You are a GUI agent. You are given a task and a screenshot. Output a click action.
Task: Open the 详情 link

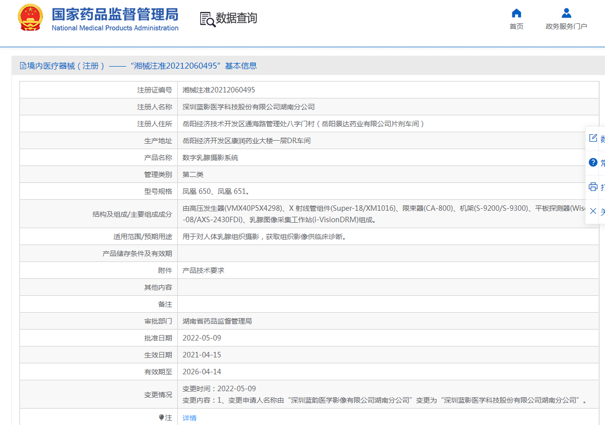[190, 418]
